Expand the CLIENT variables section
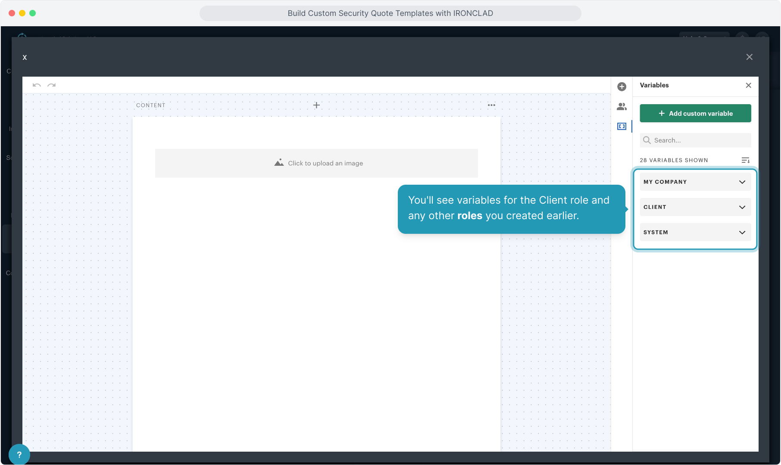Viewport: 781px width, 465px height. pos(695,207)
